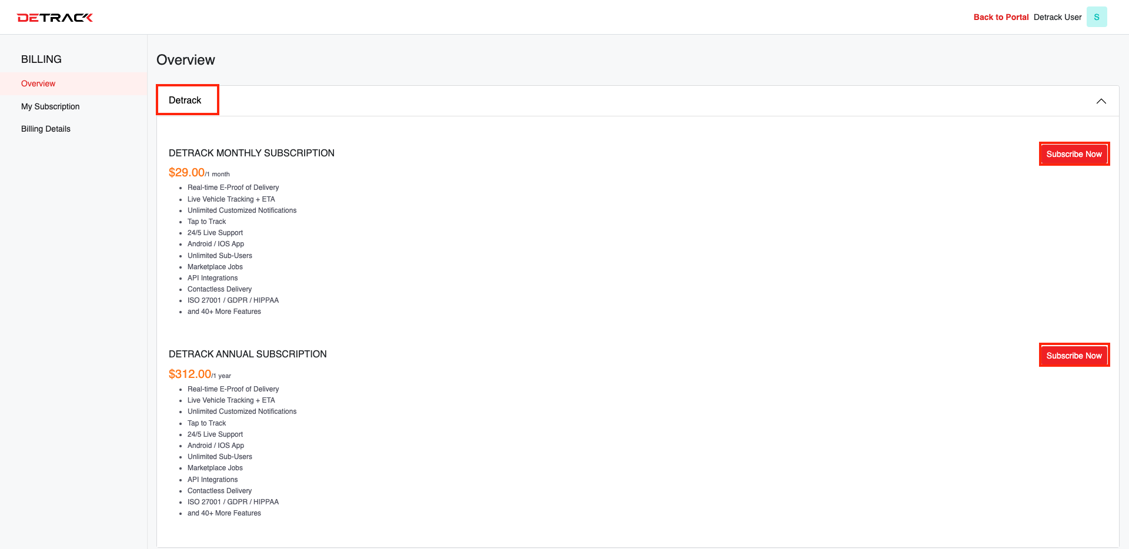This screenshot has height=549, width=1129.
Task: Click the Detrack logo
Action: (55, 18)
